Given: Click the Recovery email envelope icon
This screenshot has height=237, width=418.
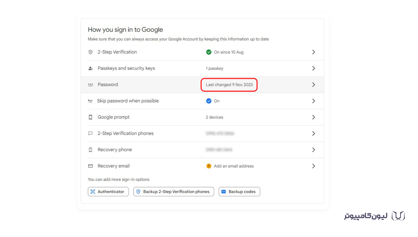Looking at the screenshot, I should point(90,166).
